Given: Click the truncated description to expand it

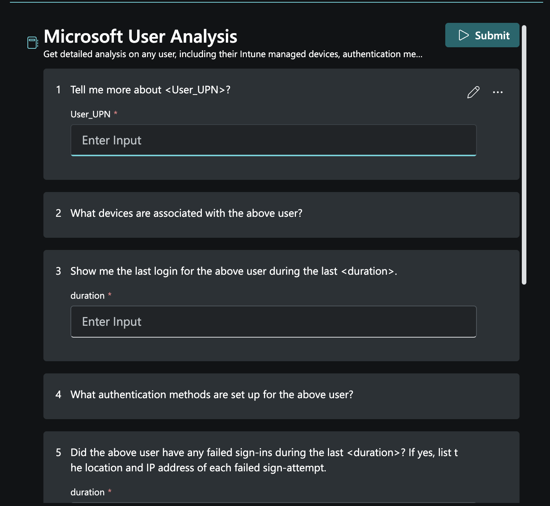Looking at the screenshot, I should click(233, 54).
